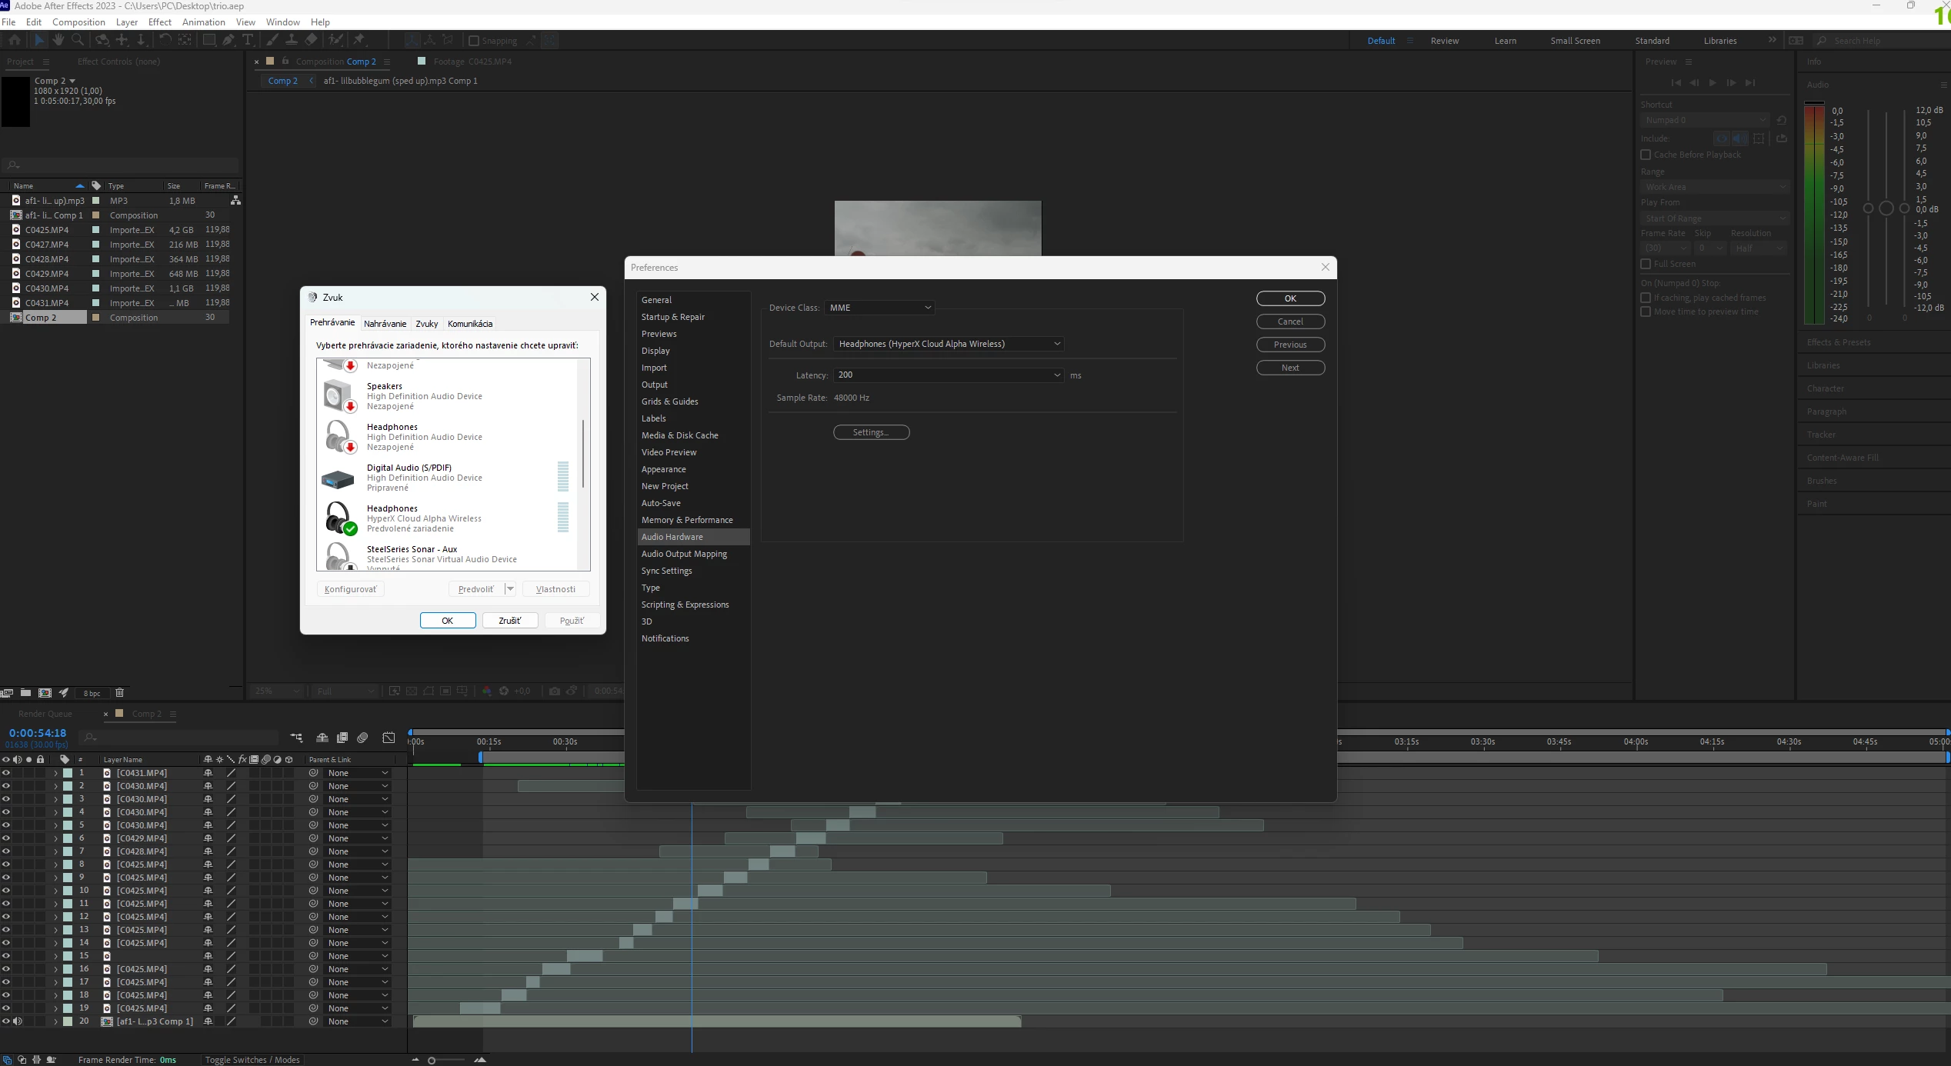The image size is (1951, 1066).
Task: Select the Zoom tool in toolbar
Action: 77,40
